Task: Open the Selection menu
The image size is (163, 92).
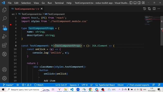Action: coord(26,3)
